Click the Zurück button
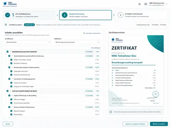The image size is (171, 128). coord(8,124)
